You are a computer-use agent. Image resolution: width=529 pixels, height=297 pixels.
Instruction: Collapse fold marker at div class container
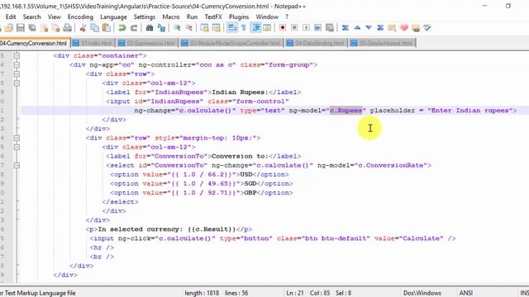17,55
